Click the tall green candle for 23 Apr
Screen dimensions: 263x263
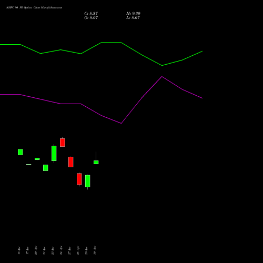(x=54, y=154)
